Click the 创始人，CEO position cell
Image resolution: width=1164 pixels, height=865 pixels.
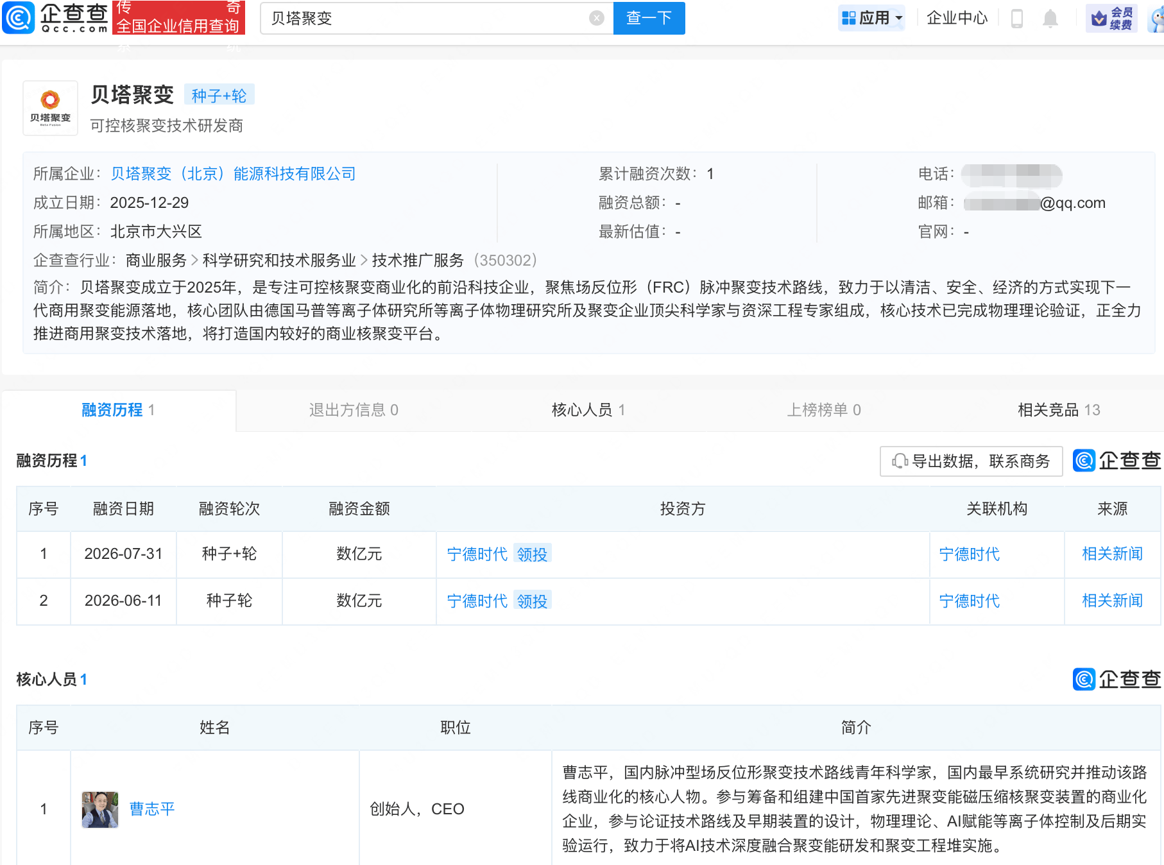point(456,809)
